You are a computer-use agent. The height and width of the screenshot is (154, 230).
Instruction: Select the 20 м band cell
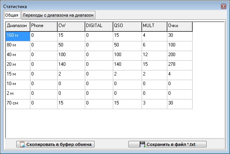click(x=18, y=65)
